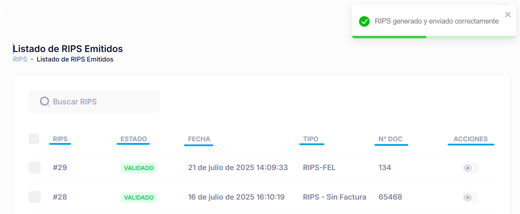
Task: Check the box for RIPS #29
Action: coord(34,168)
